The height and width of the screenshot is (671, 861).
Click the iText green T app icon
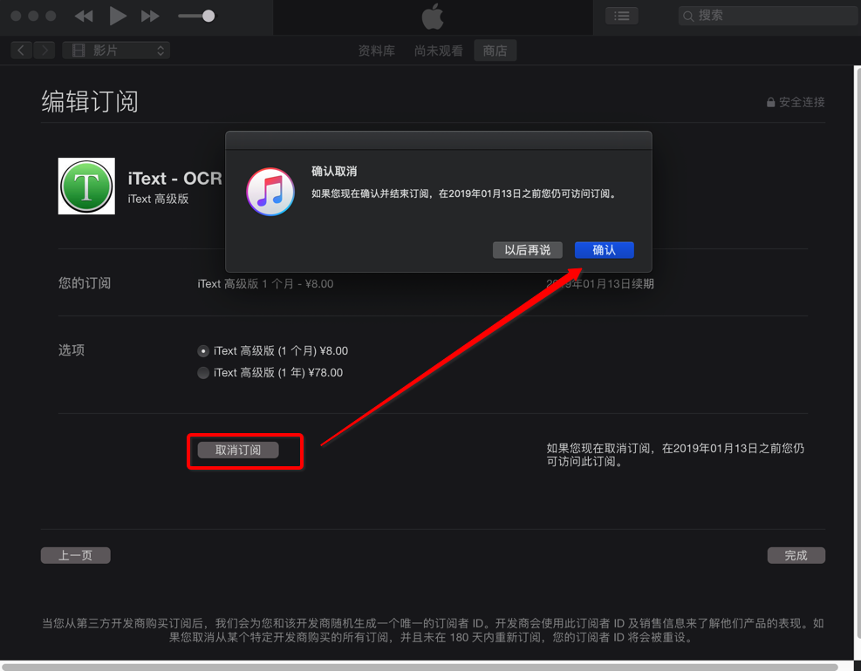[x=86, y=186]
